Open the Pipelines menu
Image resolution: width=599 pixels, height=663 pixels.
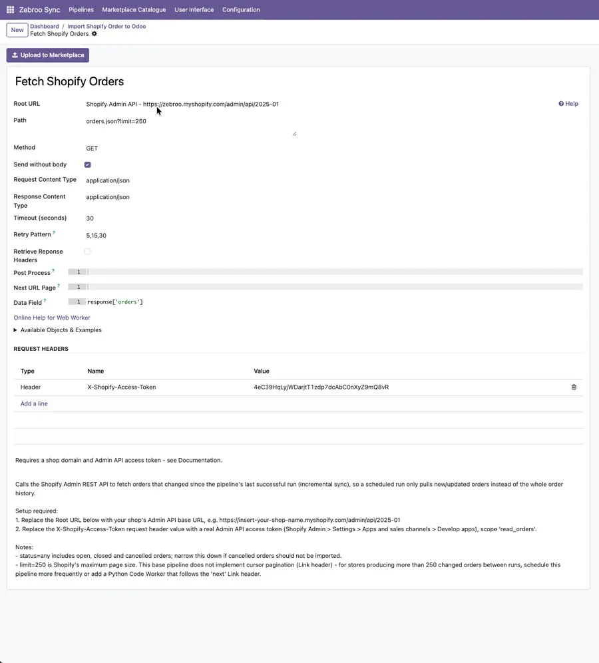(x=81, y=10)
